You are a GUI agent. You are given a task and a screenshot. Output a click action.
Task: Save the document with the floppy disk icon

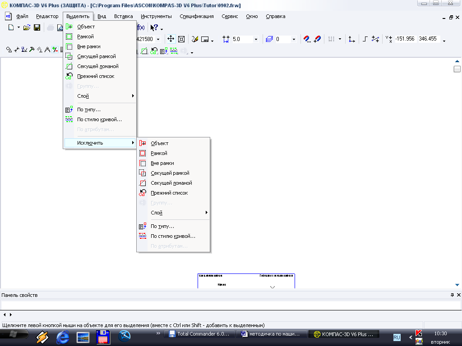(x=37, y=27)
